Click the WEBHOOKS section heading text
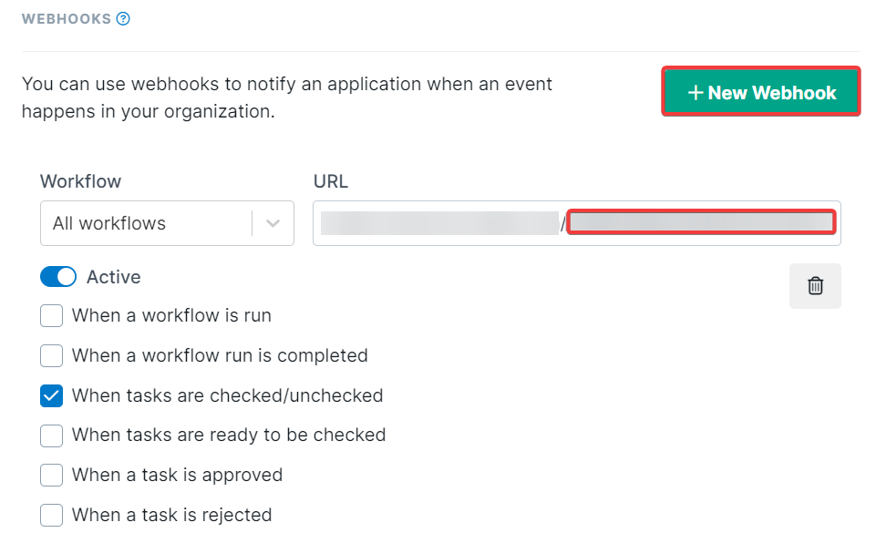The width and height of the screenshot is (876, 543). pos(66,18)
